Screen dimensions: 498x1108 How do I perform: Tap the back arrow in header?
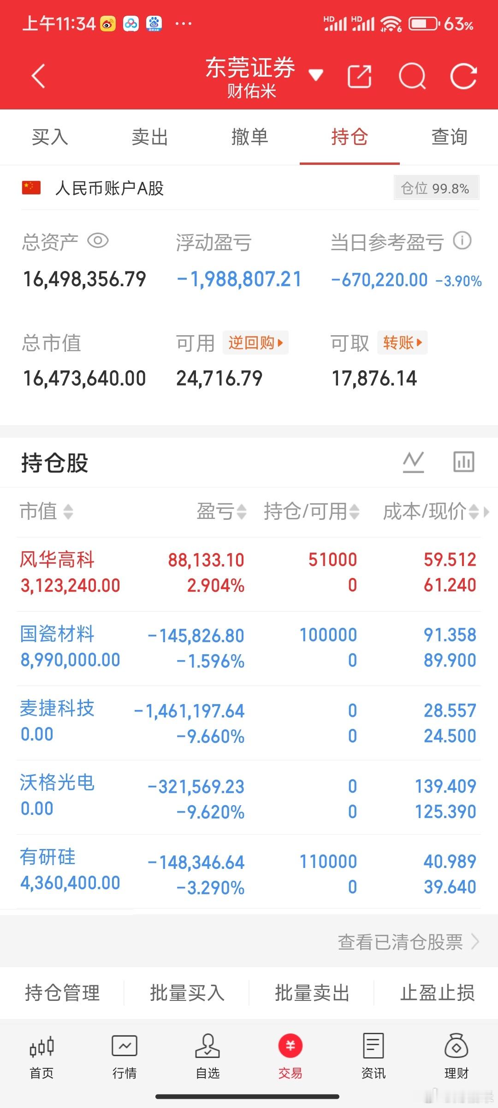pos(39,76)
